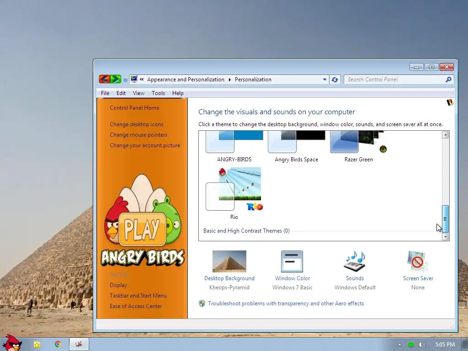Click the Basic and High Contrast Themes header

click(x=246, y=231)
